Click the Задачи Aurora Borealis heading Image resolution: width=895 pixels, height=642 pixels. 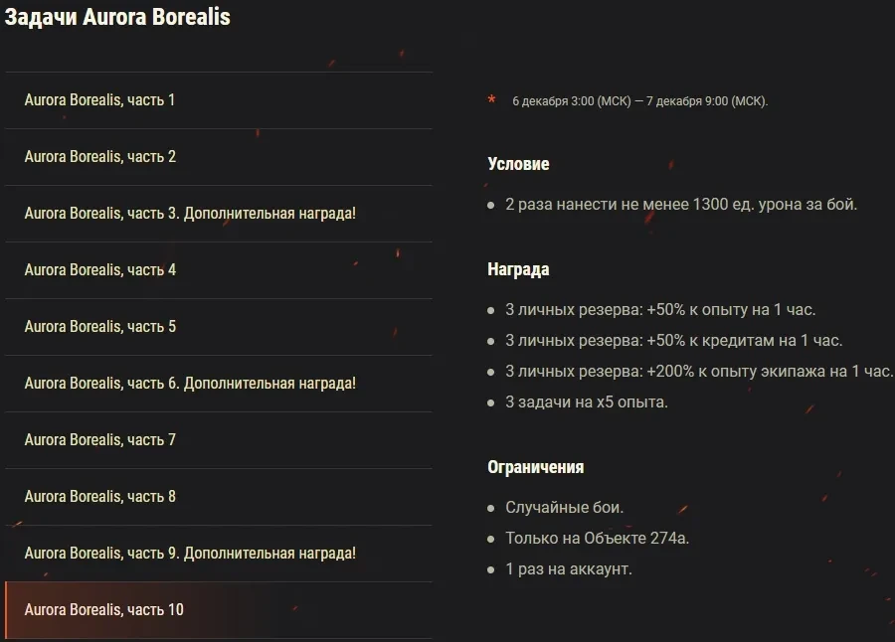pyautogui.click(x=117, y=18)
